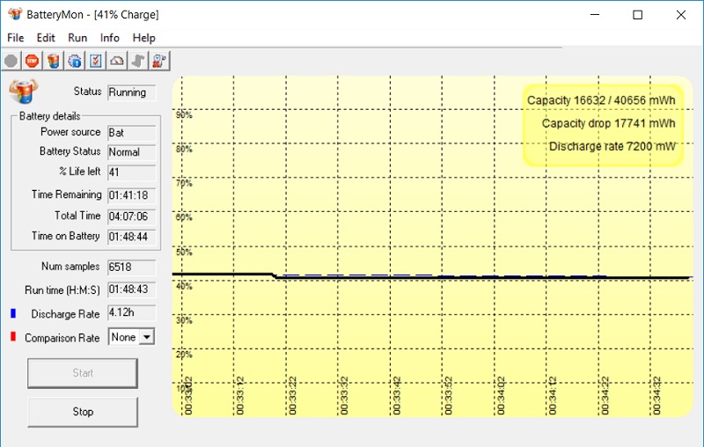Click the gauge meter toolbar icon
The image size is (704, 447).
click(x=117, y=61)
